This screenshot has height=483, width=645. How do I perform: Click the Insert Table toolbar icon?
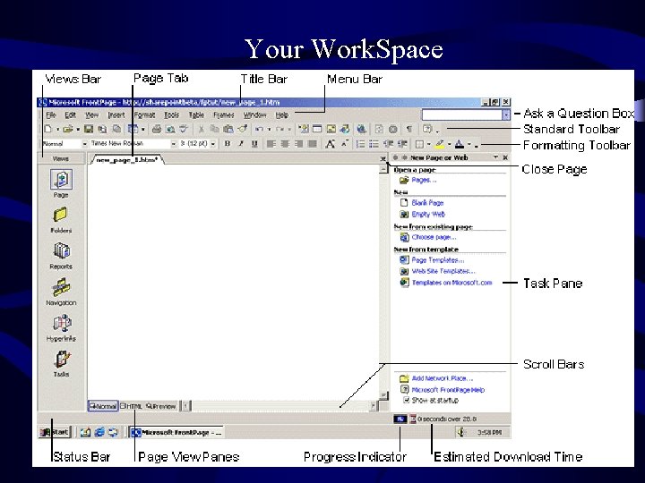pyautogui.click(x=317, y=129)
